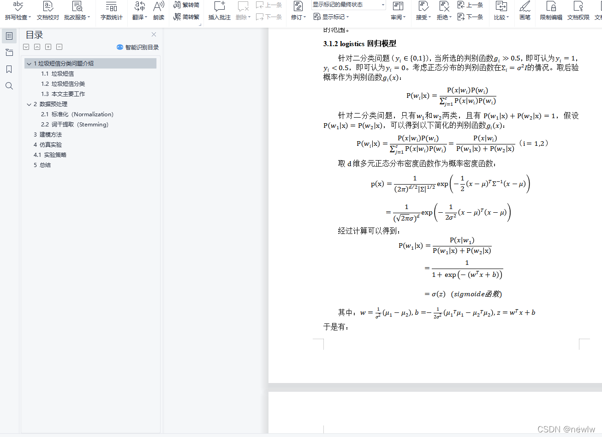602x437 pixels.
Task: Start 朗读 read aloud
Action: click(159, 11)
